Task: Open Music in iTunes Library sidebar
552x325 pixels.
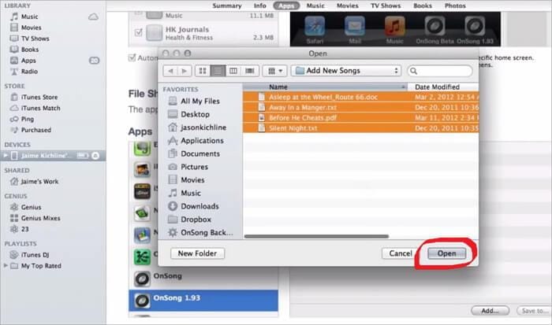Action: 30,17
